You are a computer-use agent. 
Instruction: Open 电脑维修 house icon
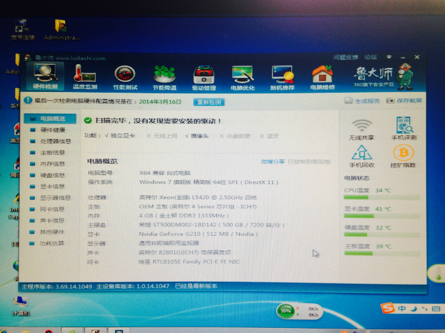[x=322, y=75]
